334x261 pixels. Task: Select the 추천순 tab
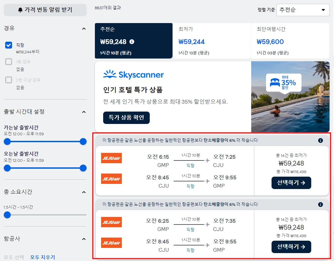(134, 41)
